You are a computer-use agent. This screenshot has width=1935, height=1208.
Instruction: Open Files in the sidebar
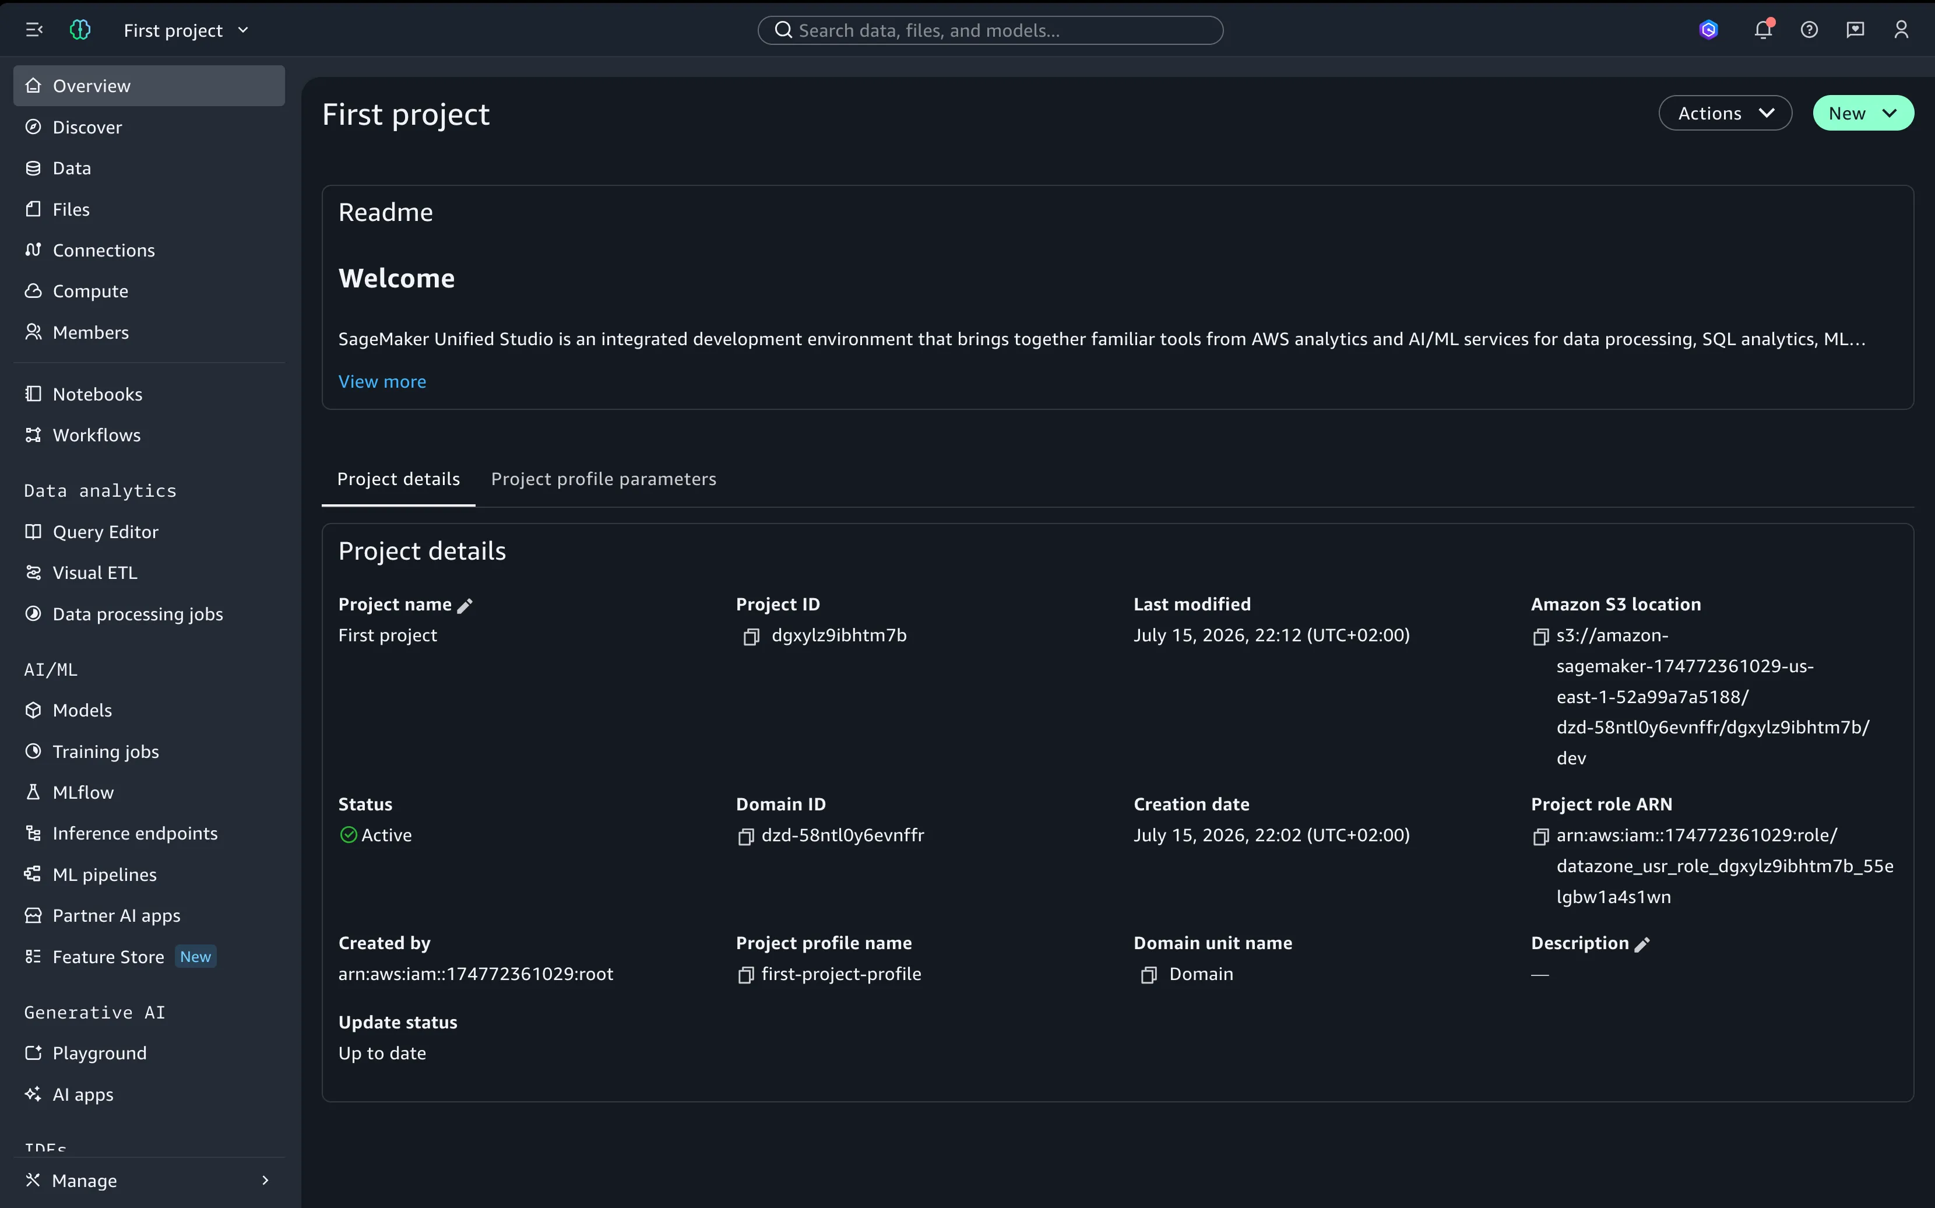point(149,209)
